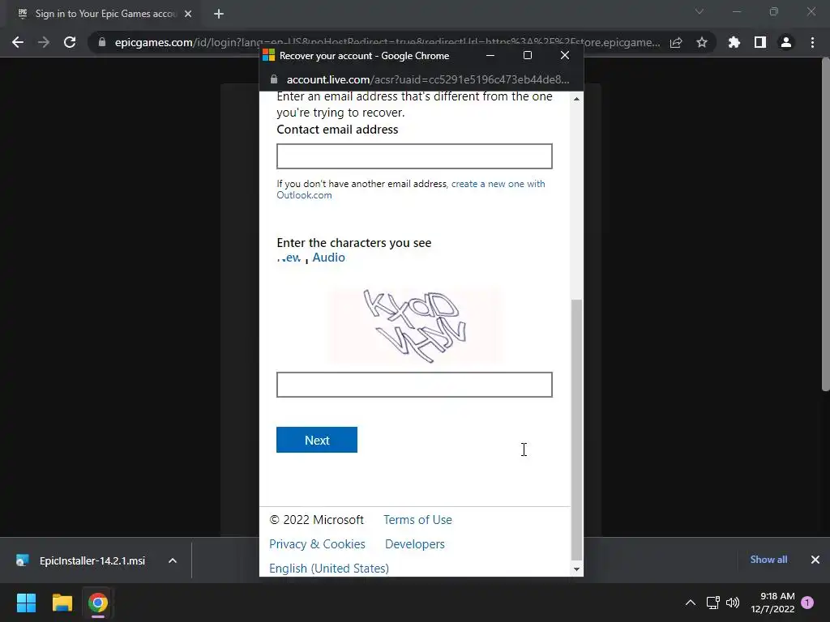The image size is (830, 622).
Task: Open the Chrome profile avatar icon
Action: click(786, 42)
